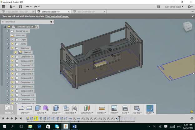Click the Select tool icon
Viewport: 195px width, 130px height.
point(150,108)
